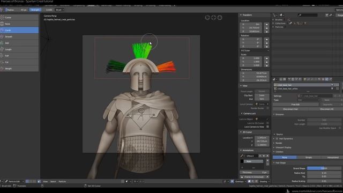Click the Disconnect Hair button

(x=290, y=109)
